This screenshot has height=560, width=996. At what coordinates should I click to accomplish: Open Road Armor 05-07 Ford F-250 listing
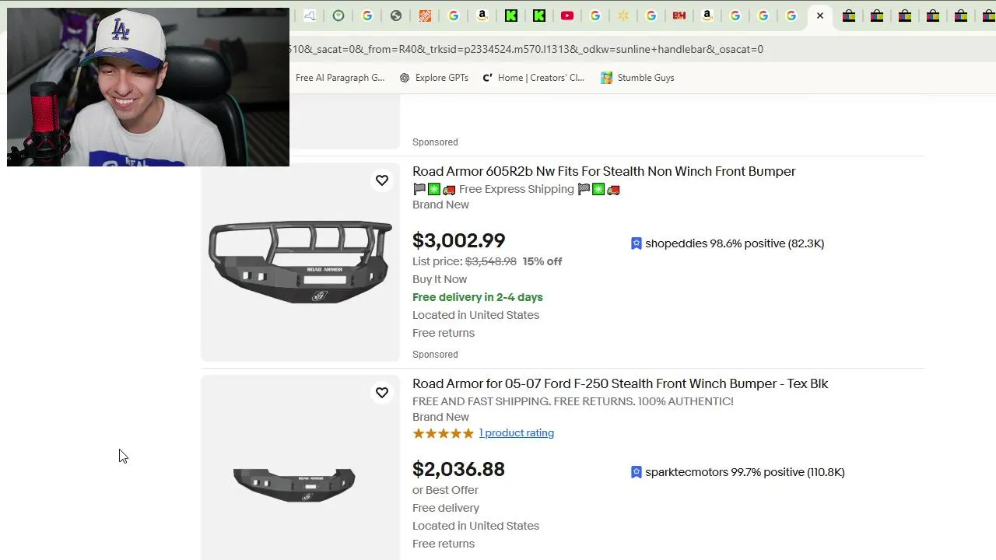pyautogui.click(x=620, y=384)
